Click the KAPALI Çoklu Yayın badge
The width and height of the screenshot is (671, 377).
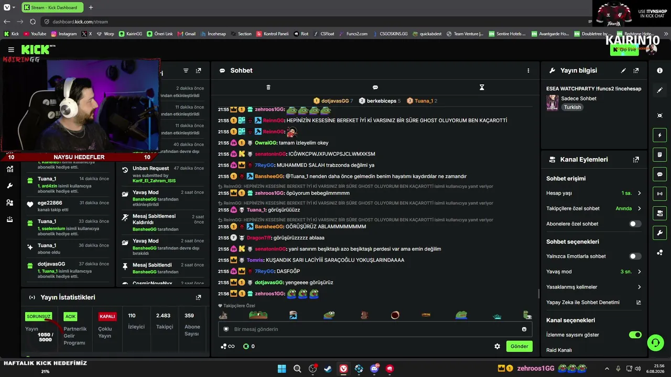pos(107,317)
